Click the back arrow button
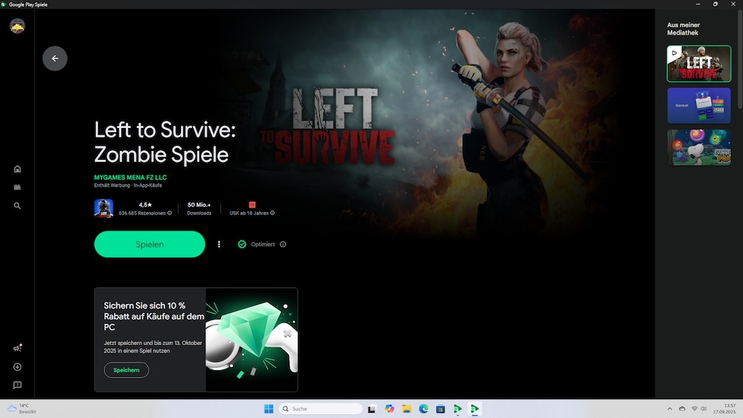The image size is (743, 418). click(x=54, y=59)
